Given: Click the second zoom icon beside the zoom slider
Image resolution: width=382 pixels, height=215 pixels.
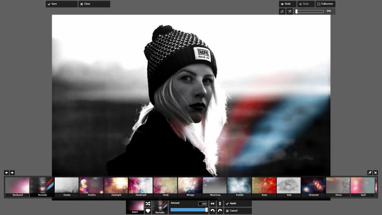Looking at the screenshot, I should pos(289,11).
